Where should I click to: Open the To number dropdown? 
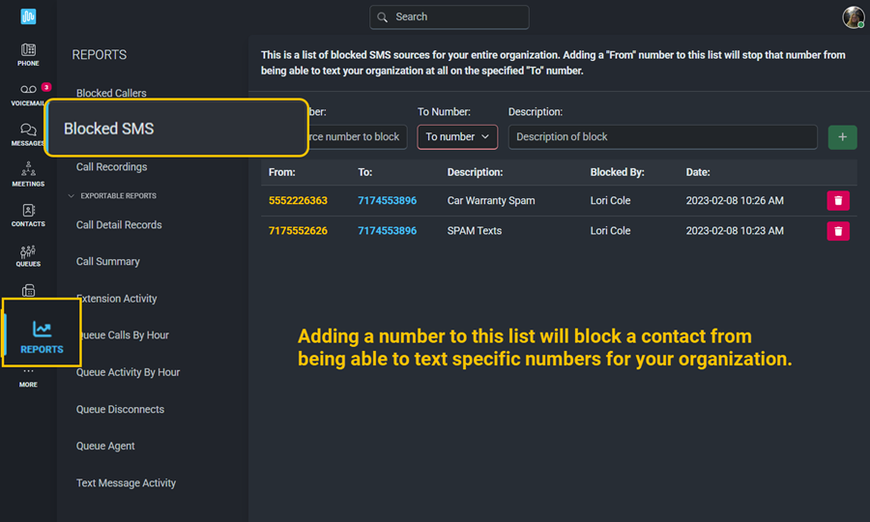[457, 137]
